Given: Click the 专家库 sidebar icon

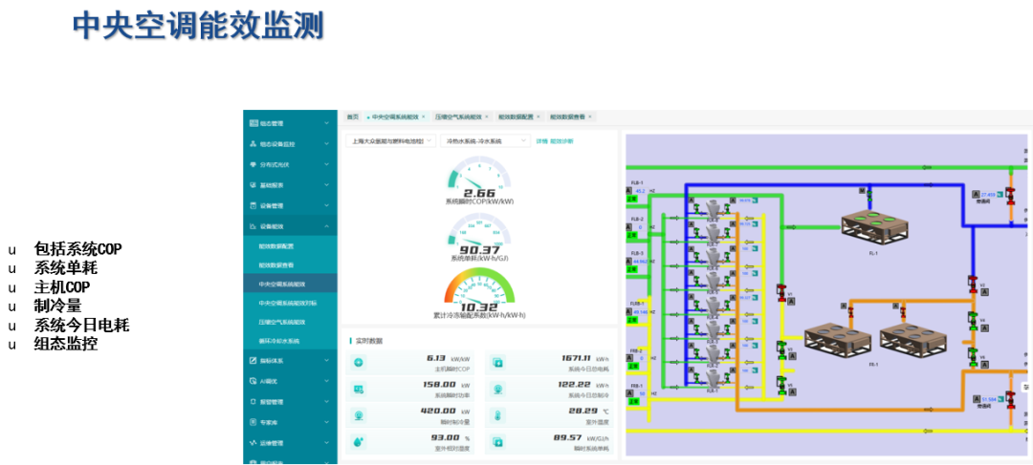Looking at the screenshot, I should pos(253,422).
